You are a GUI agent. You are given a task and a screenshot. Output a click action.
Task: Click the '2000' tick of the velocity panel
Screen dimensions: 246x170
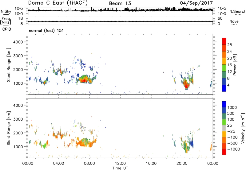coord(18,133)
